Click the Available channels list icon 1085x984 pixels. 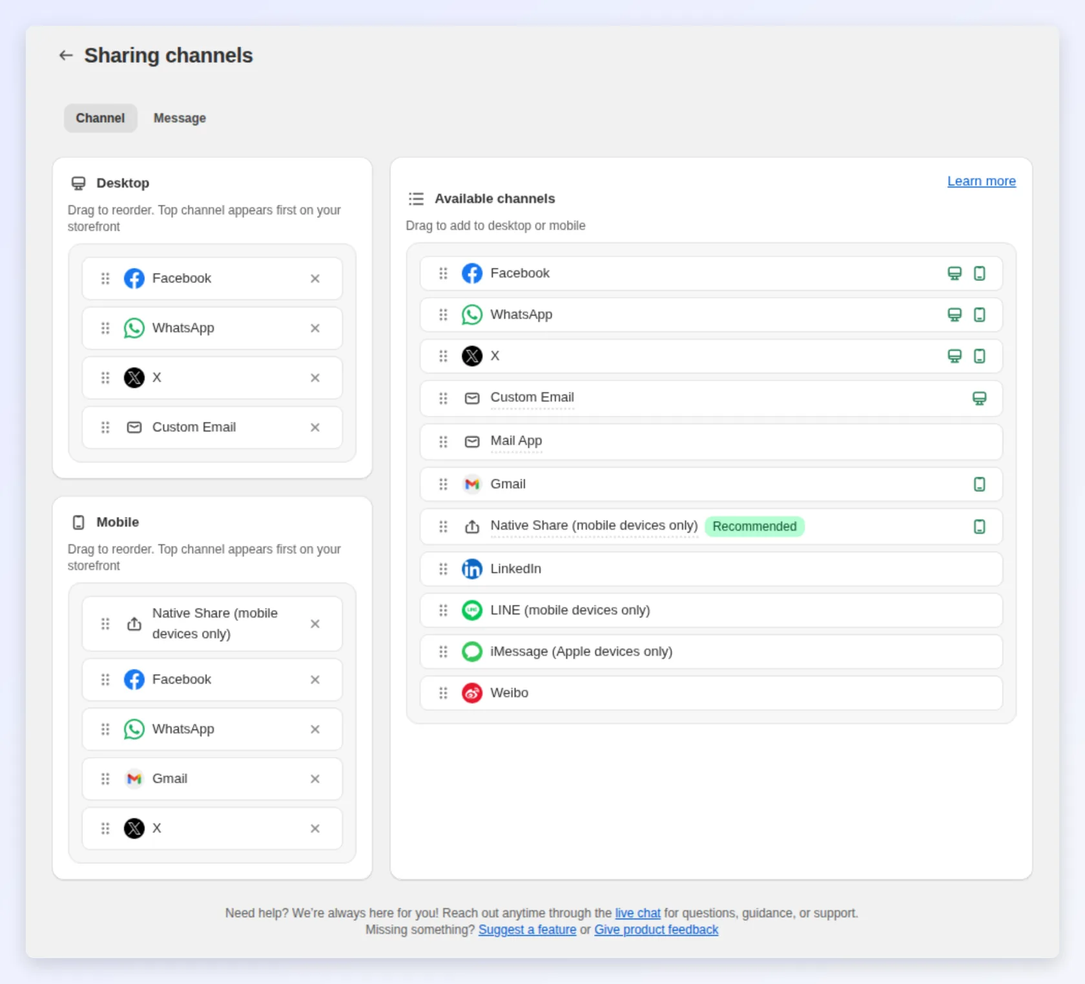tap(416, 199)
